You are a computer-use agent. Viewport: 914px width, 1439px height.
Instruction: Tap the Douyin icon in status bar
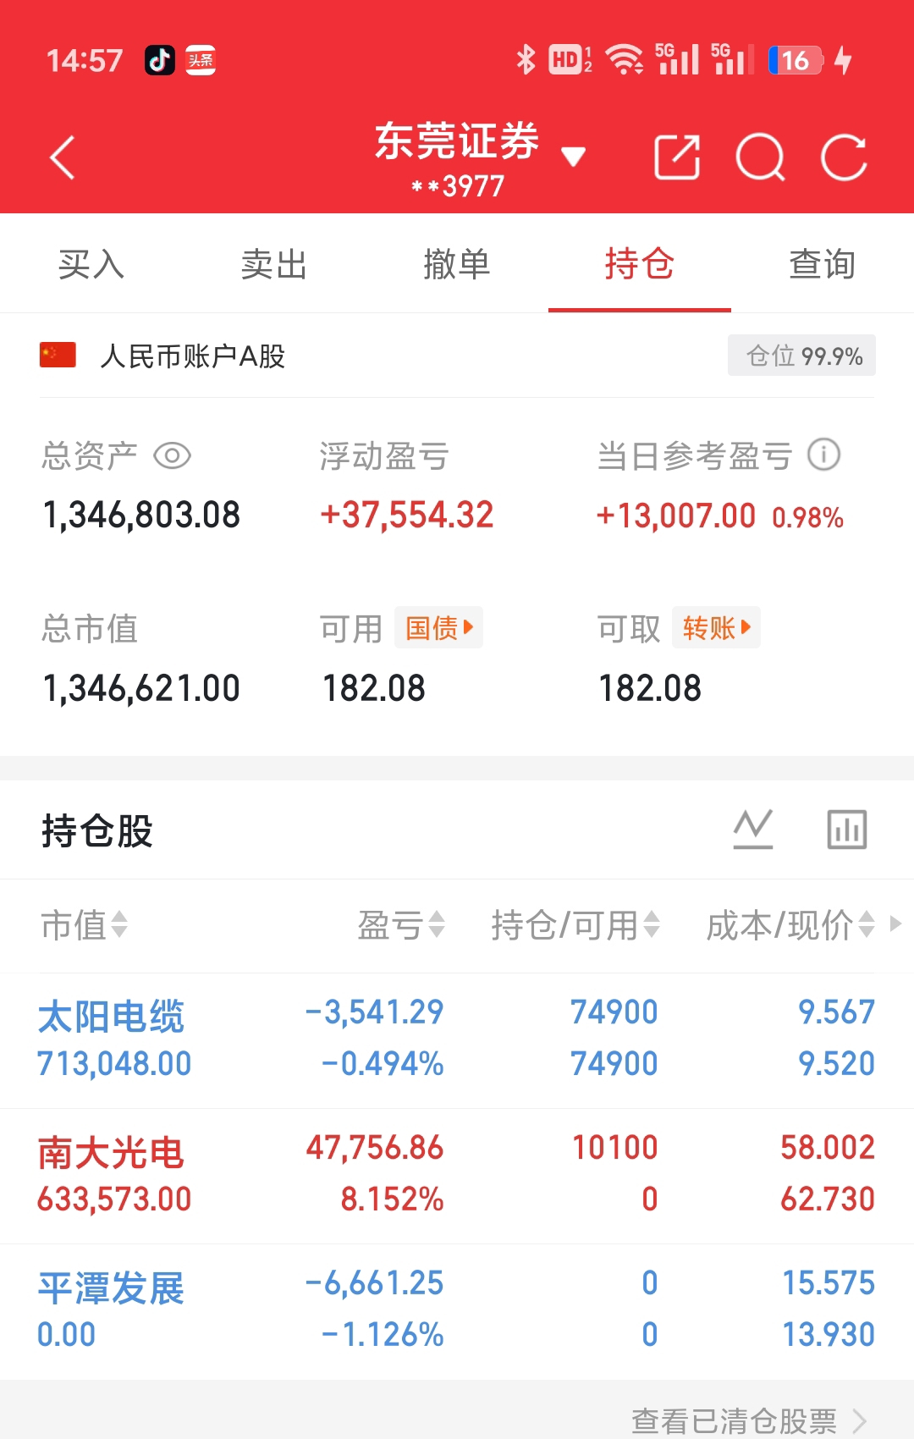160,60
